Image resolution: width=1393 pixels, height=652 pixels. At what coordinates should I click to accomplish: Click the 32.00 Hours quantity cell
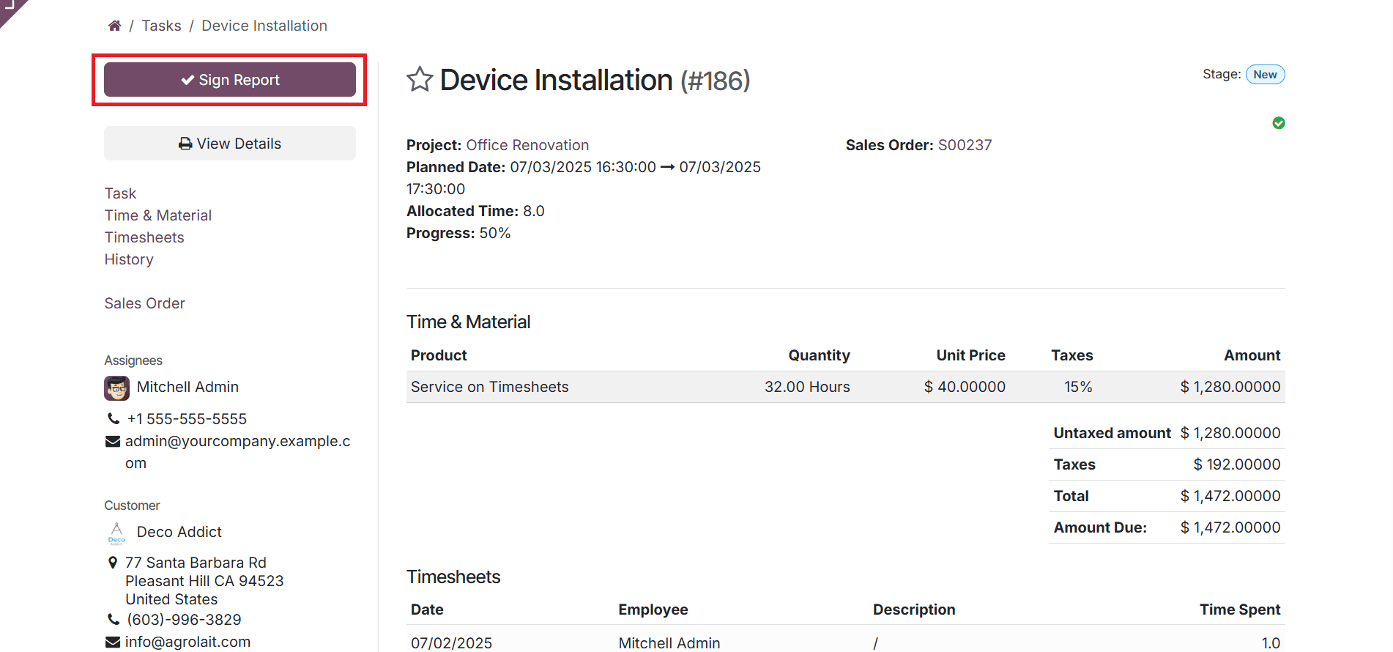point(807,387)
